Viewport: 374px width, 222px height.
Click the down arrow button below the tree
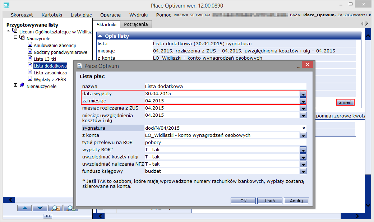click(40, 208)
